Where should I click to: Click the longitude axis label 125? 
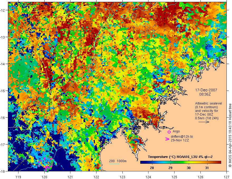(175, 177)
